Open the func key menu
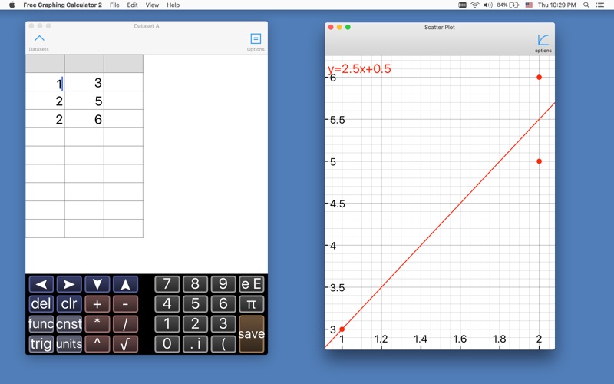The height and width of the screenshot is (384, 614). tap(41, 323)
